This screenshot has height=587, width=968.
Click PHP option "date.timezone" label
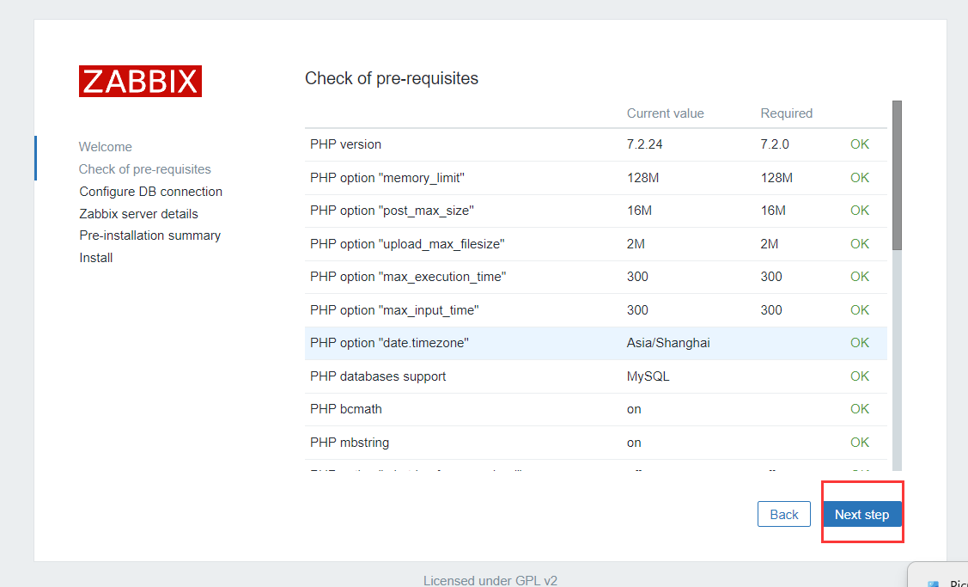(x=390, y=343)
